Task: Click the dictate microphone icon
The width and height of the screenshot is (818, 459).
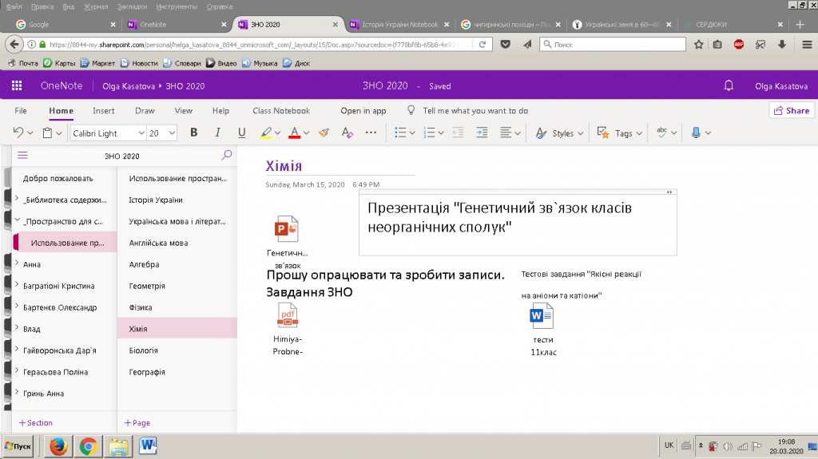Action: click(x=696, y=133)
